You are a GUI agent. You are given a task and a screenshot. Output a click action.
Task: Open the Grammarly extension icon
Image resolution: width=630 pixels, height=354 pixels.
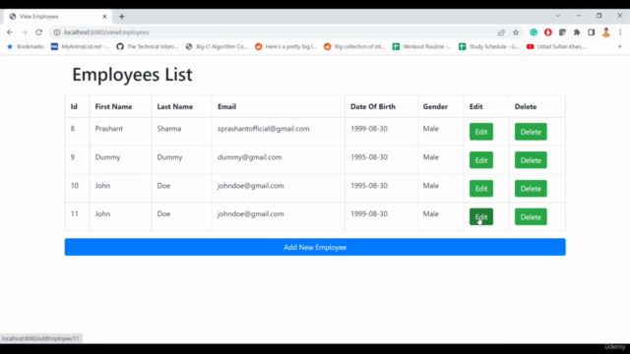click(534, 32)
